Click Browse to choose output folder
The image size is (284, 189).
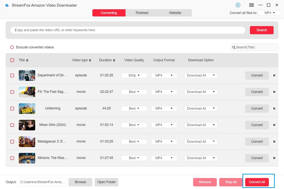[81, 182]
